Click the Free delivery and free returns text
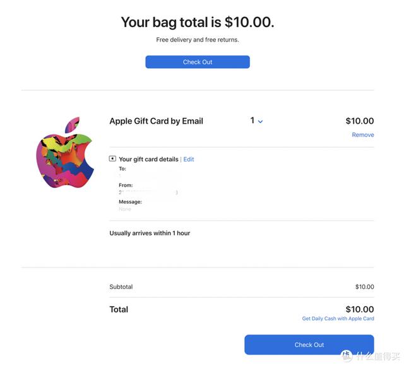The image size is (404, 366). pyautogui.click(x=198, y=40)
